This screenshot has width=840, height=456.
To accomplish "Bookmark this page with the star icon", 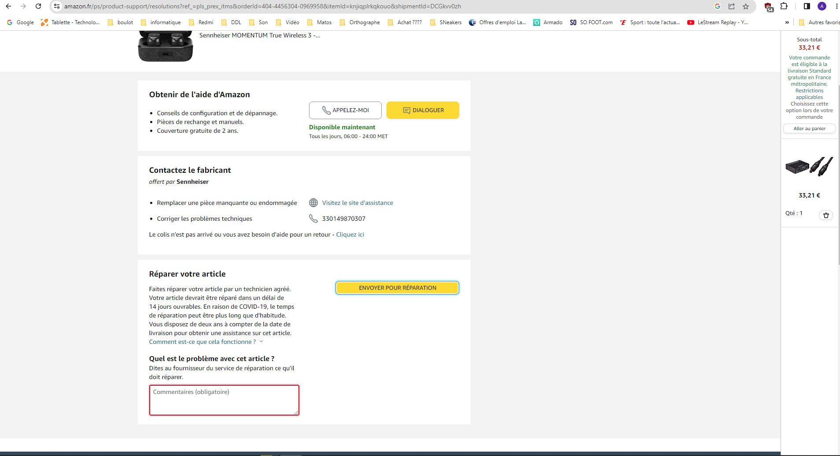I will 746,6.
